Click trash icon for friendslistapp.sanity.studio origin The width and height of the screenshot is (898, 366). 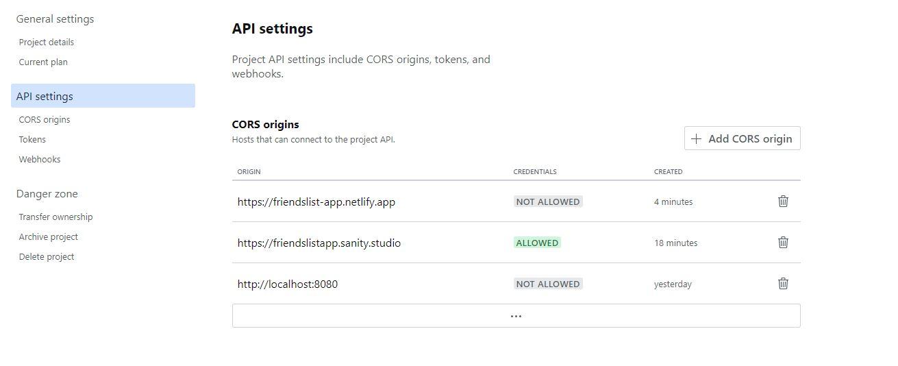coord(783,243)
